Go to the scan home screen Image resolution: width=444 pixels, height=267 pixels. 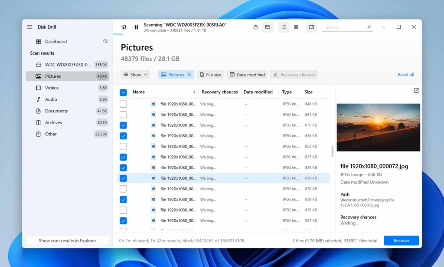[x=124, y=26]
